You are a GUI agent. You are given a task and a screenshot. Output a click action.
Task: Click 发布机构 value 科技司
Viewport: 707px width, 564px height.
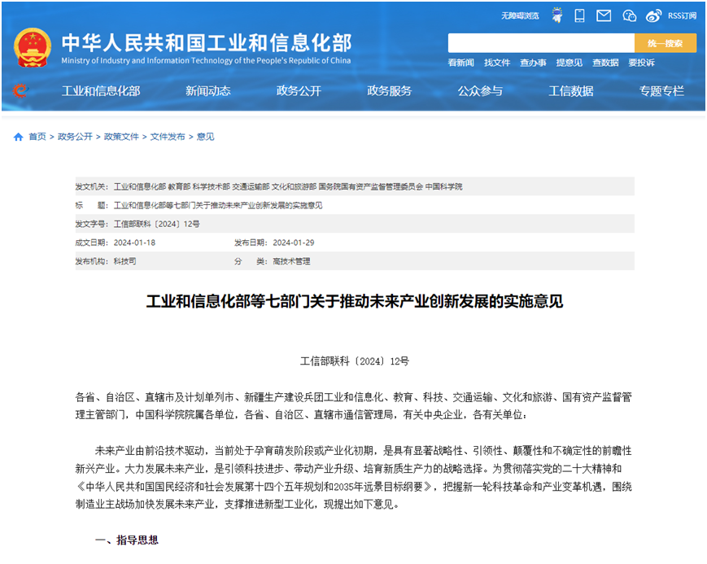[x=125, y=261]
